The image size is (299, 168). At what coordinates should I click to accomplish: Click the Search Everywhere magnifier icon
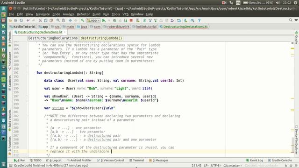point(291,20)
